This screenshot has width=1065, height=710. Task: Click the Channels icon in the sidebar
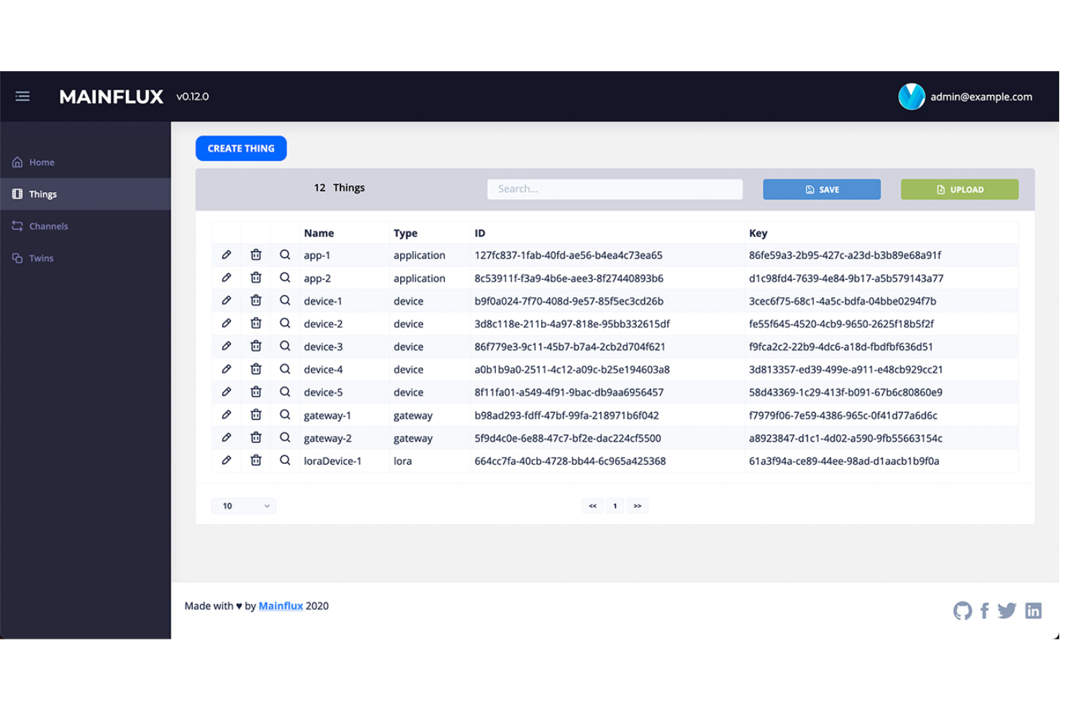(17, 225)
